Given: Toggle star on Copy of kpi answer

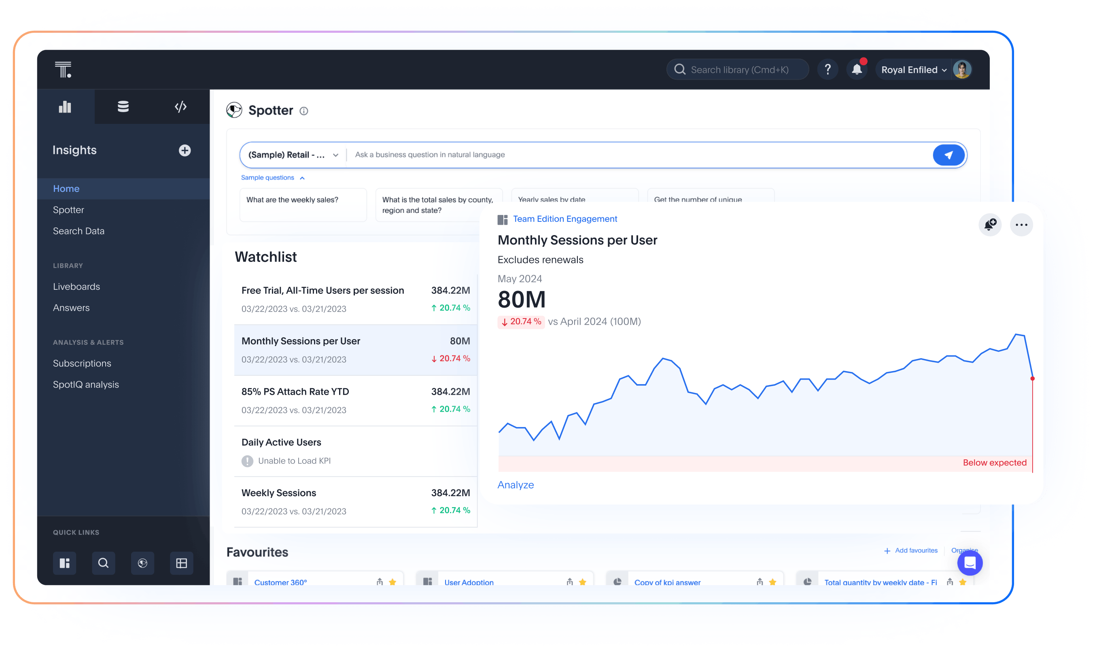Looking at the screenshot, I should pyautogui.click(x=772, y=582).
